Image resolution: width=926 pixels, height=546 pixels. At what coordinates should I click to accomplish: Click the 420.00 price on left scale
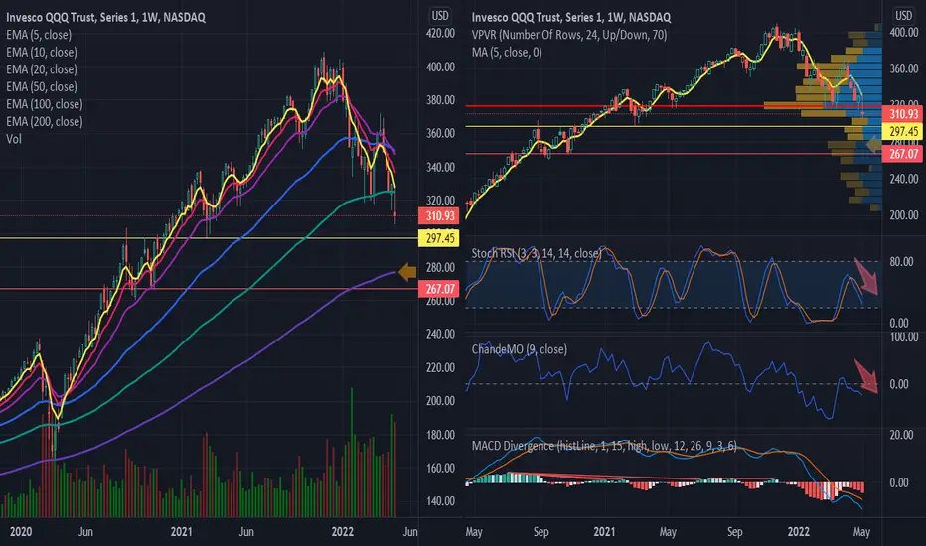(x=440, y=34)
